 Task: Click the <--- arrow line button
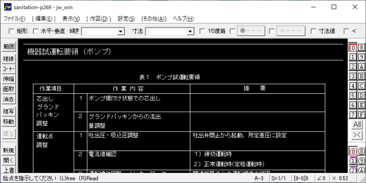(291, 31)
